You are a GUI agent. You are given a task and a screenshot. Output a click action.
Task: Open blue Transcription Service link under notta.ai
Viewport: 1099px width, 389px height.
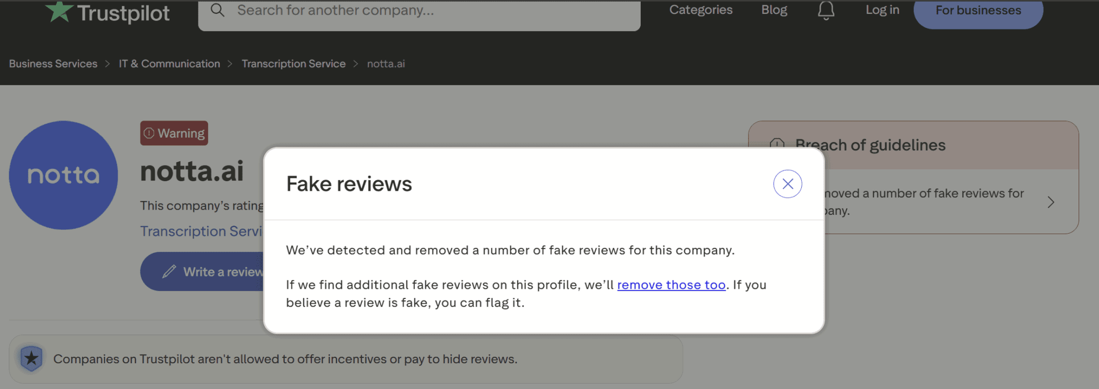[x=201, y=231]
